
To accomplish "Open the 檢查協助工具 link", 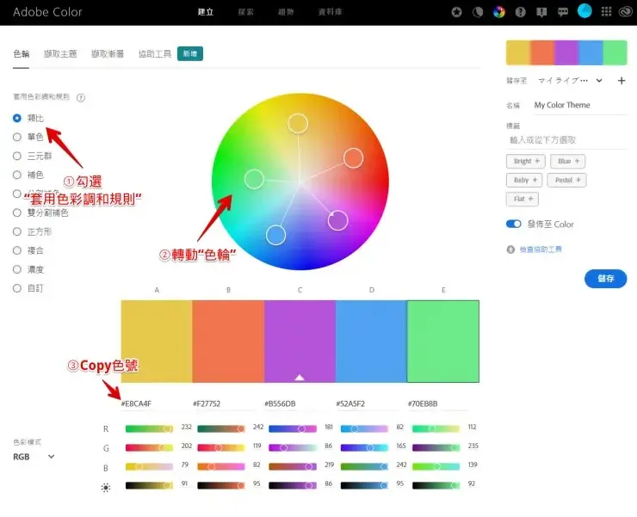I will (x=541, y=249).
